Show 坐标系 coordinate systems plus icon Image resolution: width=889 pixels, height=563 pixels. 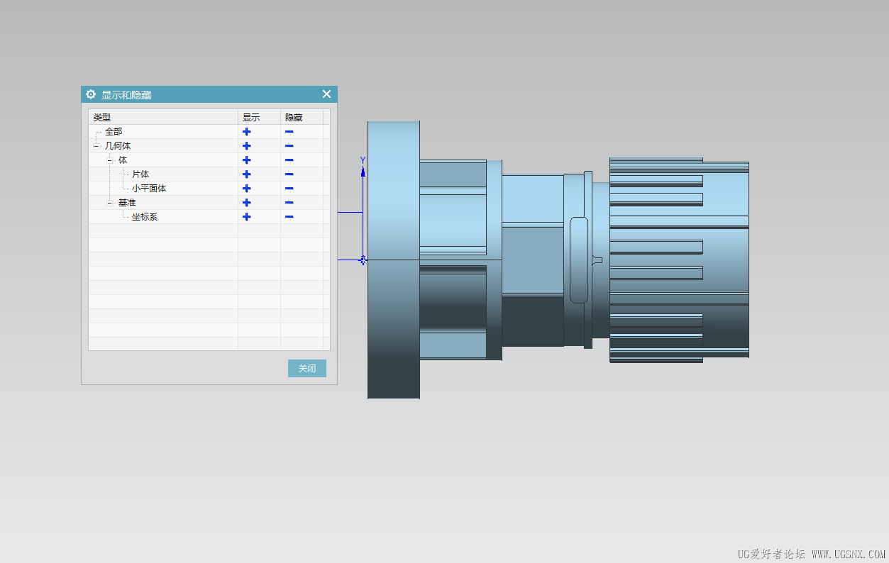point(246,217)
